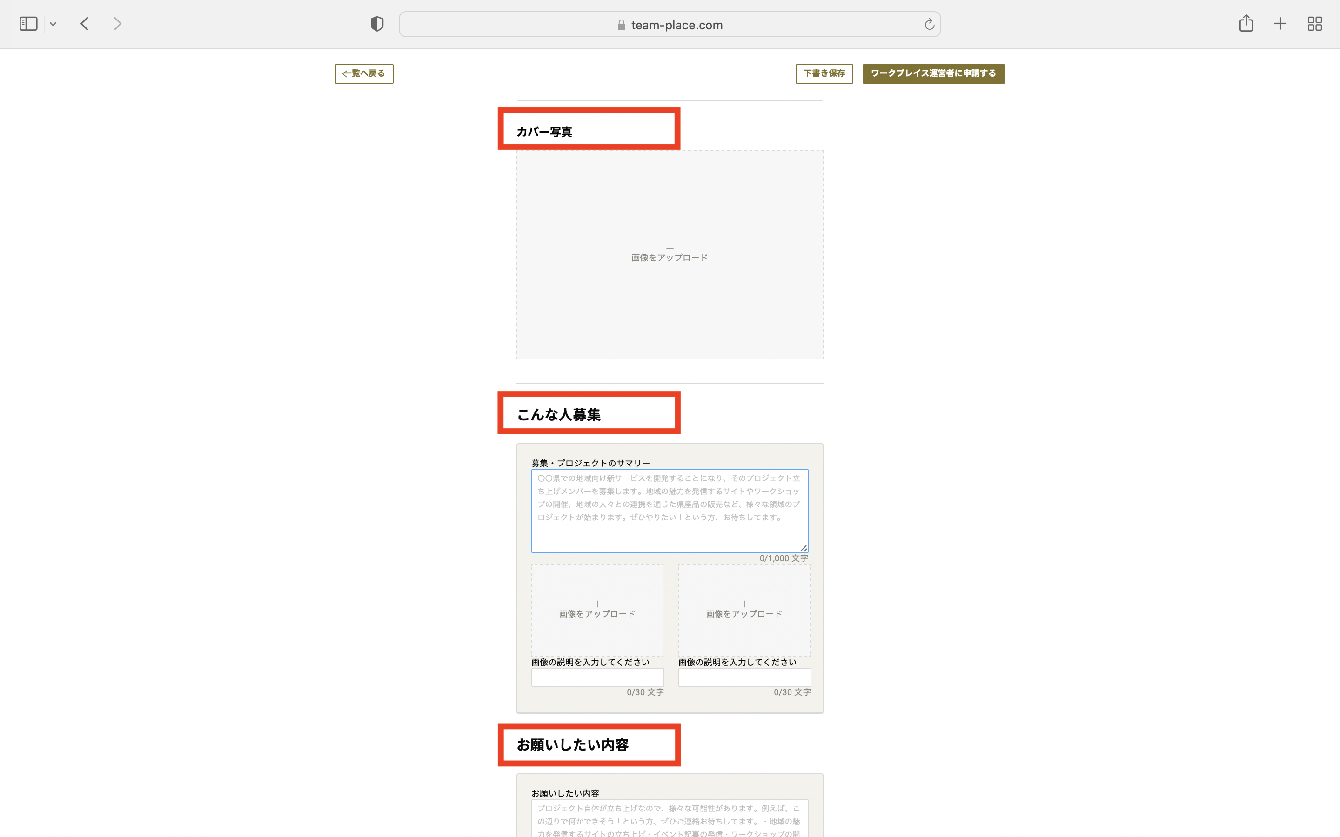Screen dimensions: 1340x837
Task: Open the sidebar options chevron dropdown
Action: pyautogui.click(x=53, y=24)
